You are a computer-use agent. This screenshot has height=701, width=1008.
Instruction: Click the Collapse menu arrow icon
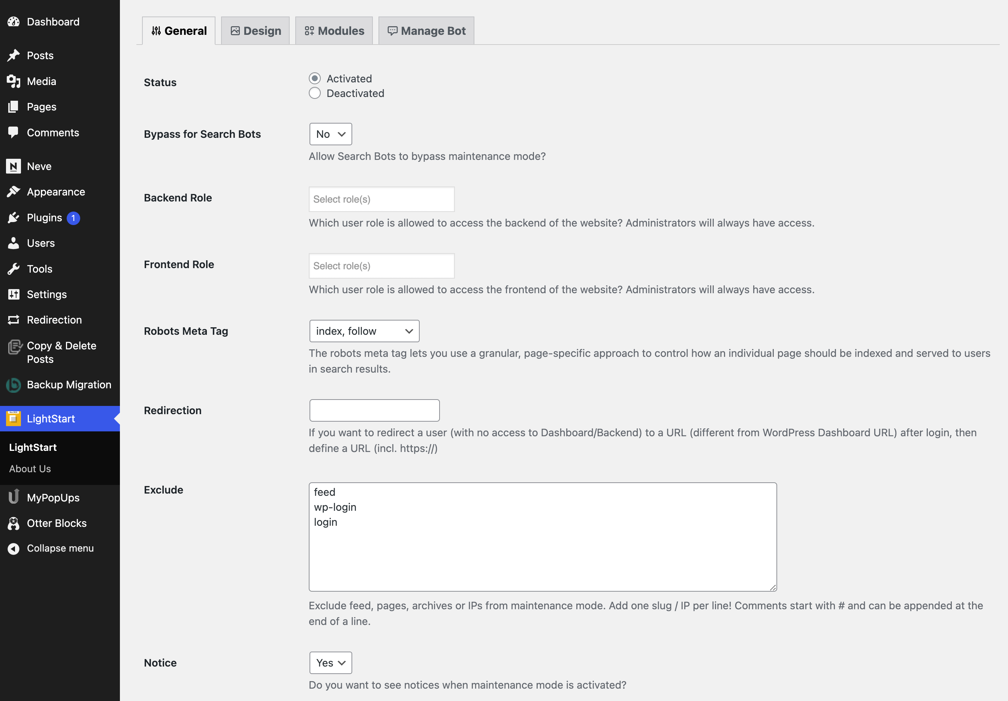coord(13,548)
